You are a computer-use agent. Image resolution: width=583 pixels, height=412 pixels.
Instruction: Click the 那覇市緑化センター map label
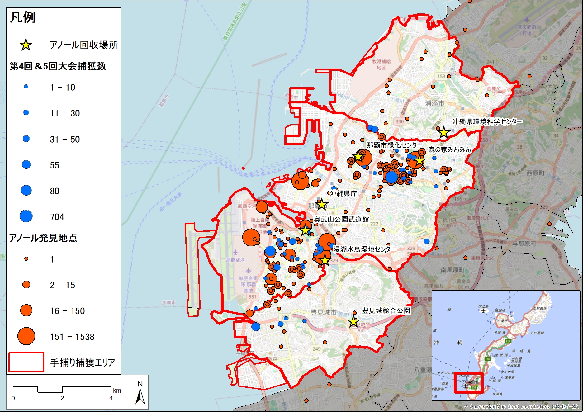(x=394, y=145)
